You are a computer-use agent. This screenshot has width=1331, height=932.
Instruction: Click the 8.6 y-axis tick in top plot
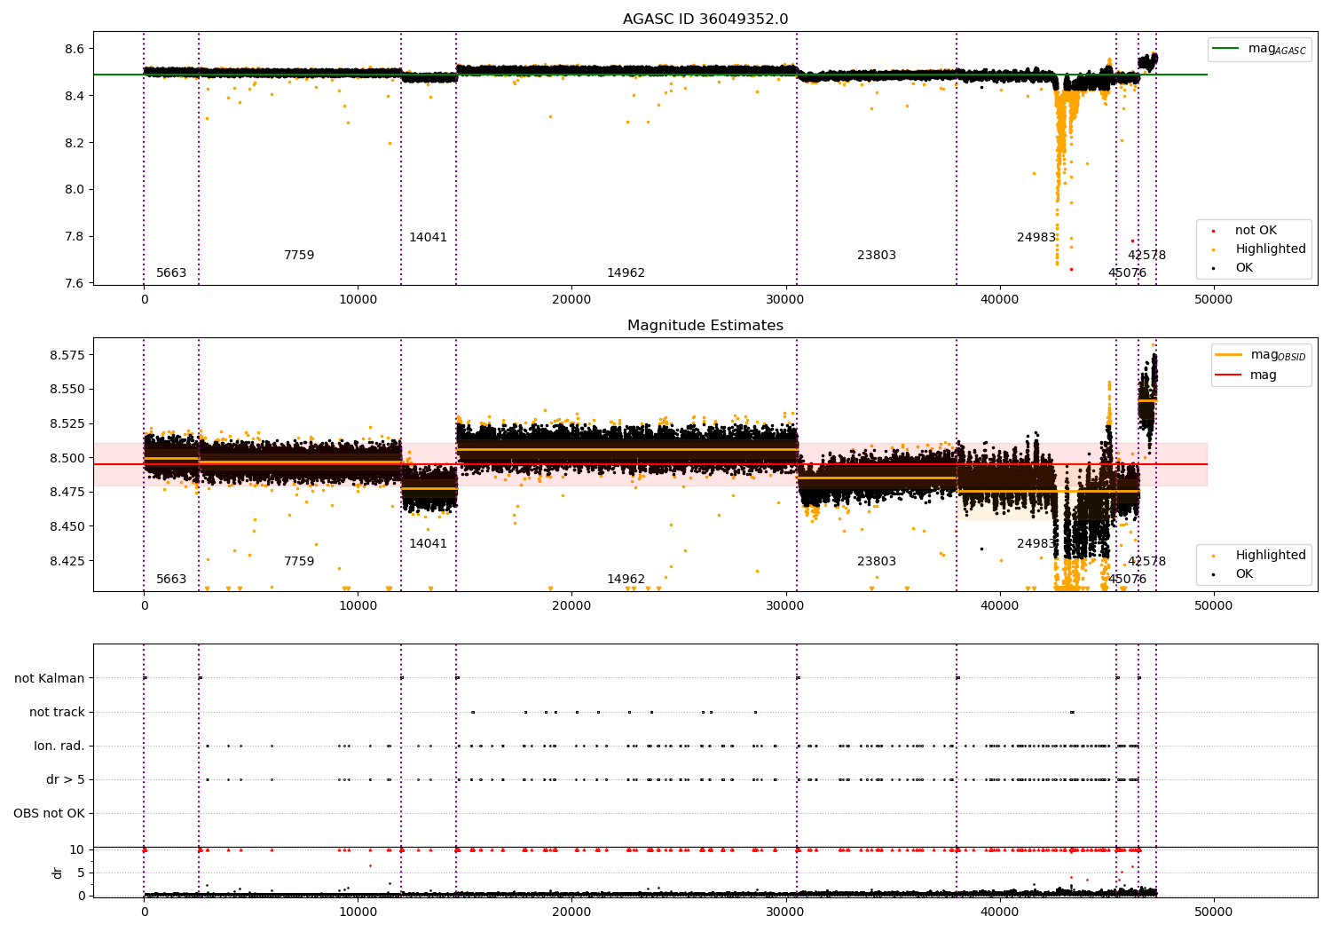(75, 49)
